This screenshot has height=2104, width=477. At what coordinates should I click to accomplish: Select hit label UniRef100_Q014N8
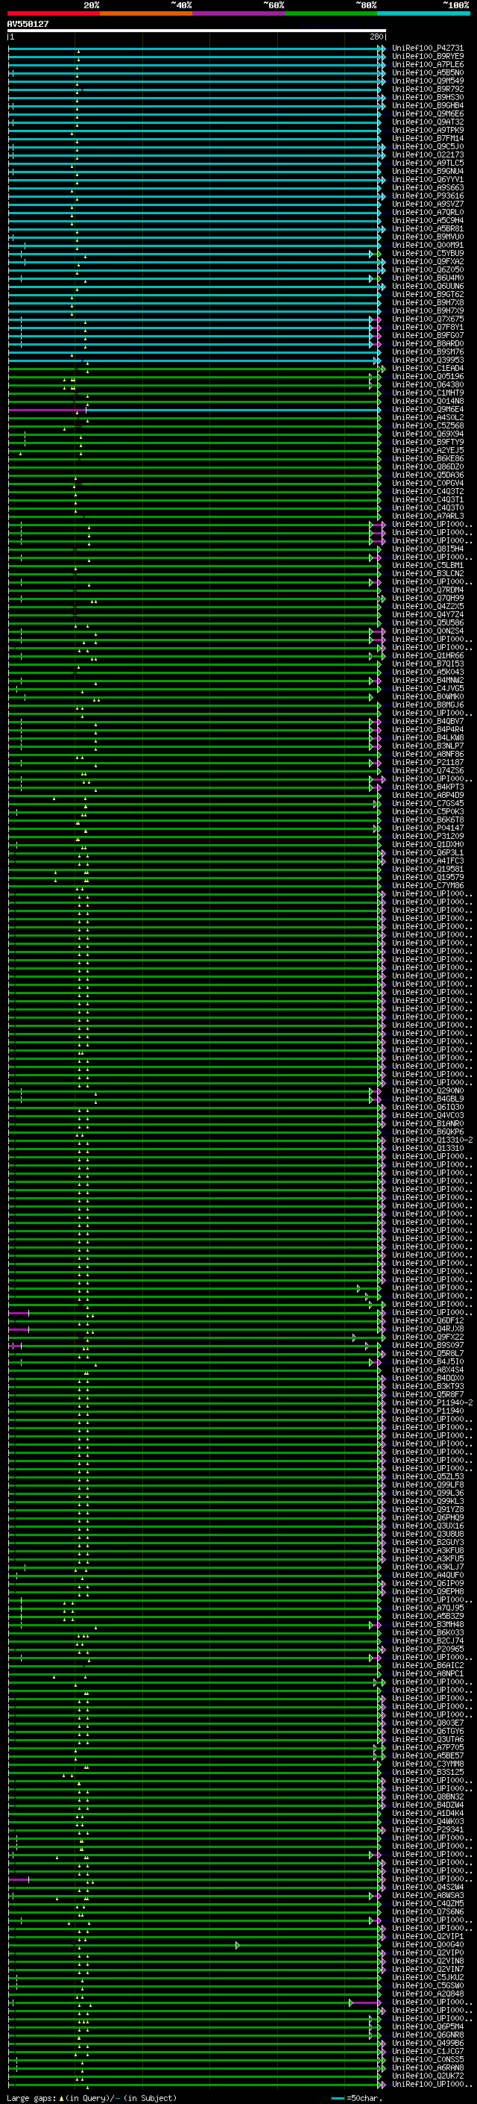pyautogui.click(x=427, y=401)
